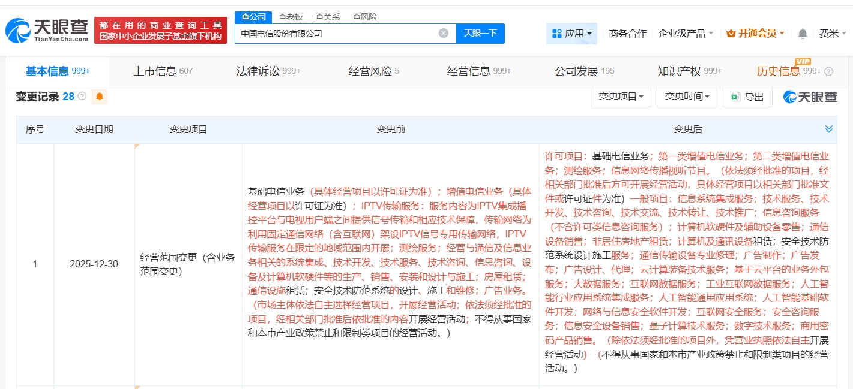The width and height of the screenshot is (853, 389).
Task: Click the red promotional banner
Action: pos(160,31)
